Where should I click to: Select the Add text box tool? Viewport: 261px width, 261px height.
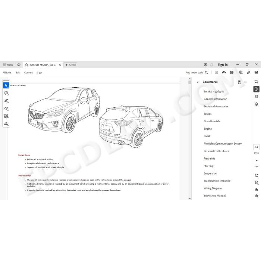tap(6, 116)
